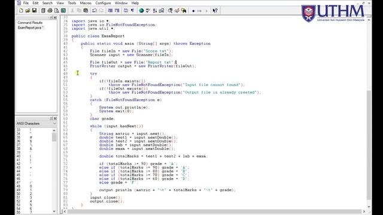This screenshot has height=215, width=383.
Task: Click the context Help arrow-question icon
Action: [x=215, y=11]
